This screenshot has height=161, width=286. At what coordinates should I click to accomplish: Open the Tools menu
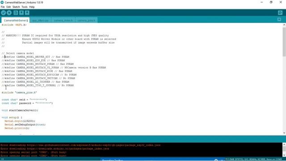(25, 7)
